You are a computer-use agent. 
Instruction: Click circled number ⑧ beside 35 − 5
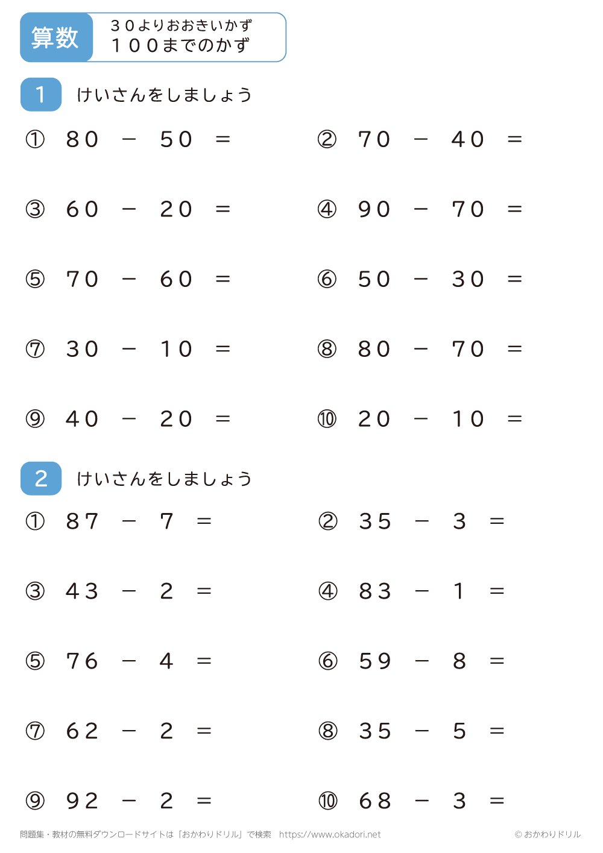(x=328, y=731)
